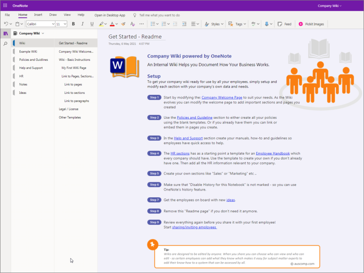Open the Link to paragraphs page
Viewport: 364px width, 273px height.
tap(76, 101)
